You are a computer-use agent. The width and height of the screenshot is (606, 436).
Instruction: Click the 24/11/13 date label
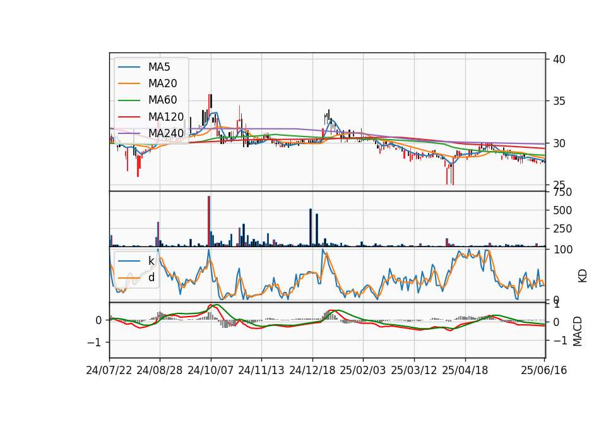(x=261, y=370)
